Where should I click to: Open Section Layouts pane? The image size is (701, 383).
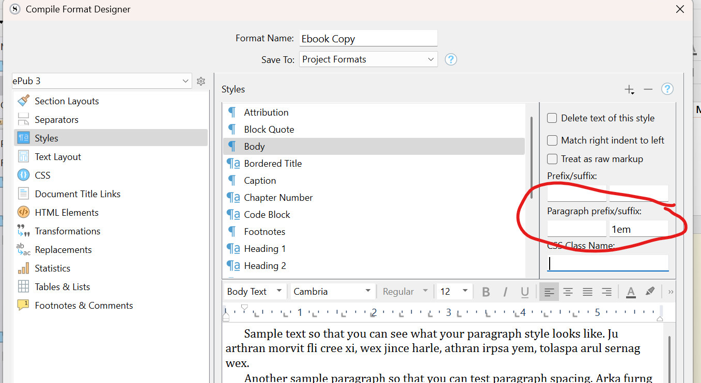[x=110, y=101]
